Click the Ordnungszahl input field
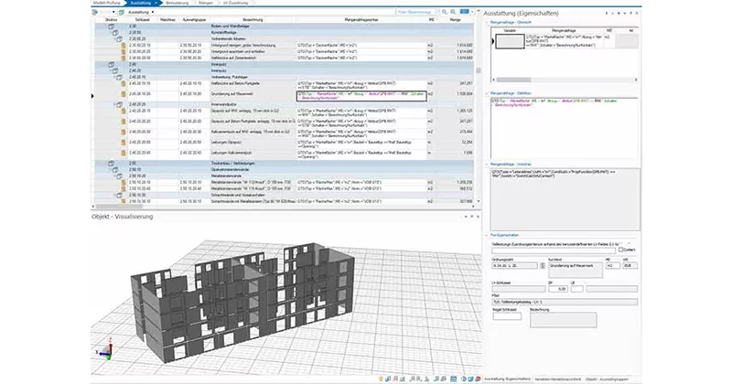The image size is (732, 384). (514, 265)
